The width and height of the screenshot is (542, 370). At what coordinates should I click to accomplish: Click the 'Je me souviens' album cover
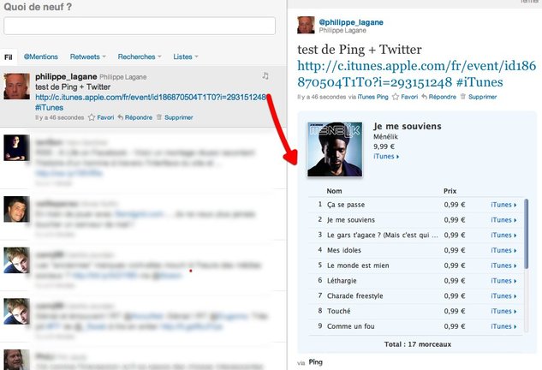pos(334,149)
